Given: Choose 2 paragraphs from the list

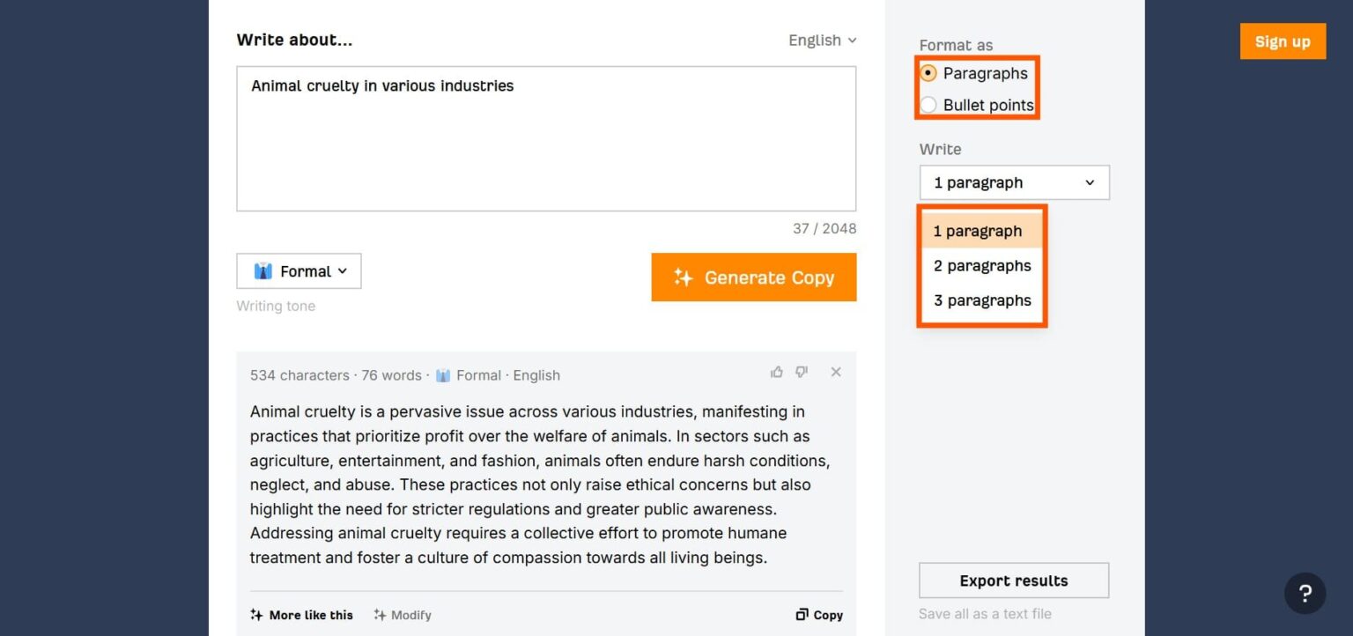Looking at the screenshot, I should point(981,266).
